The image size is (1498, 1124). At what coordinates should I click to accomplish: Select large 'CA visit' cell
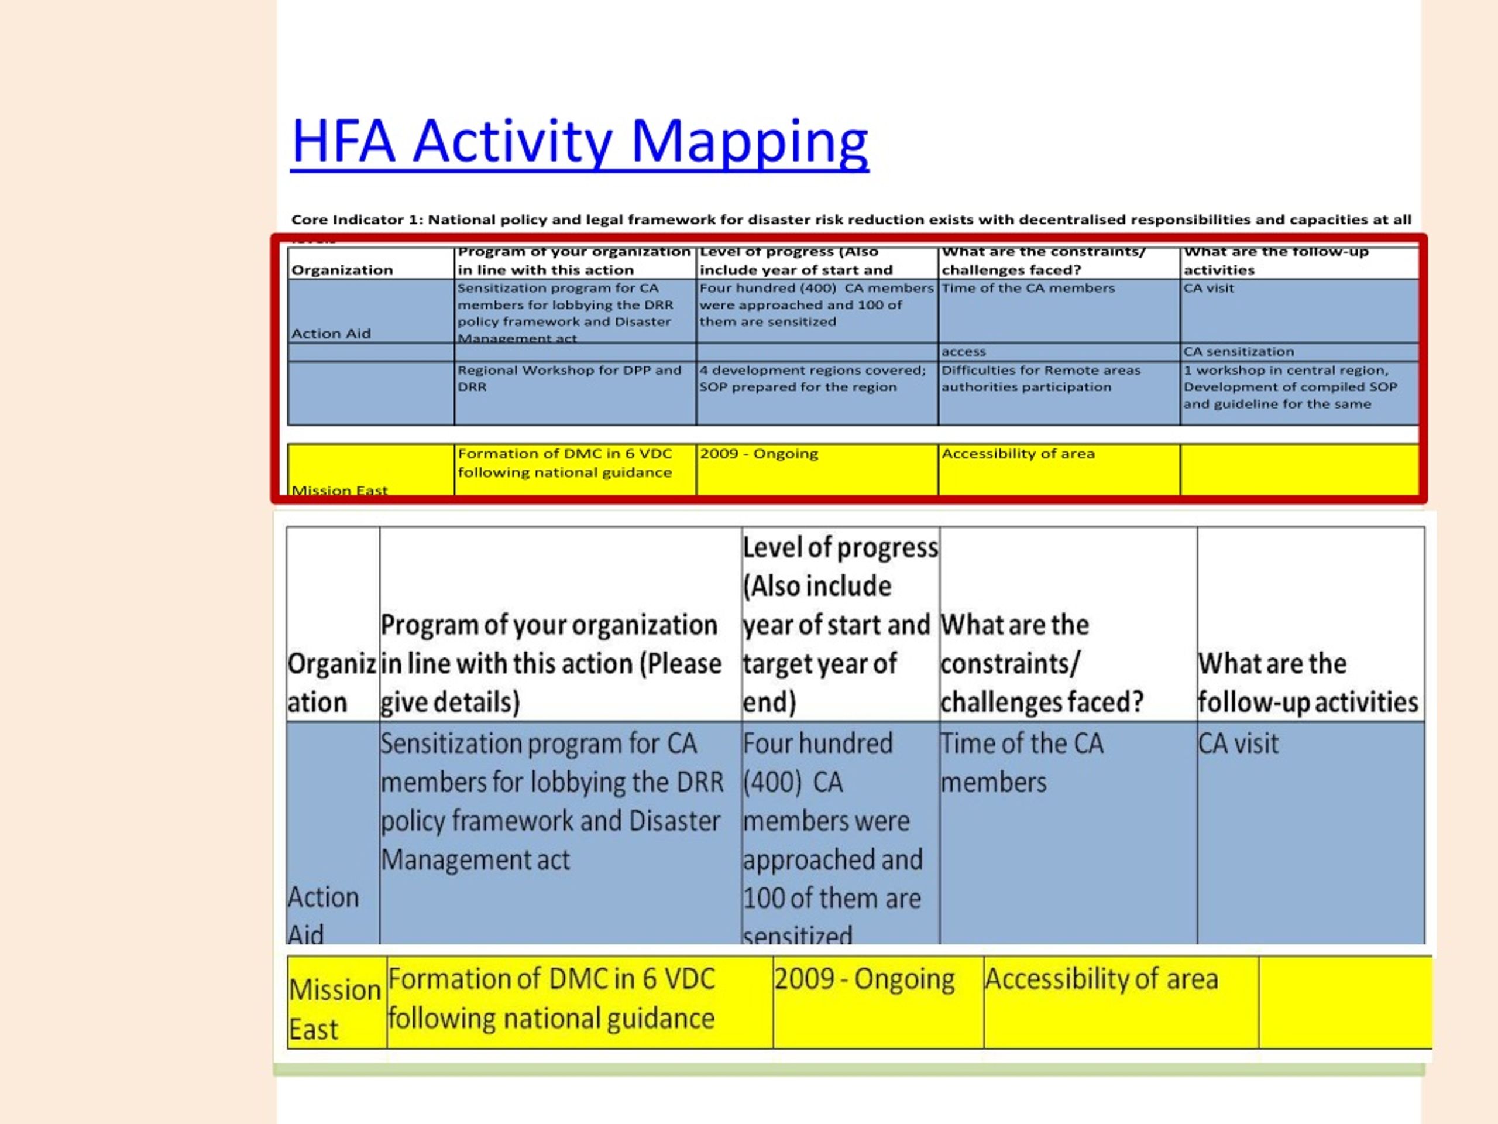tap(1310, 832)
